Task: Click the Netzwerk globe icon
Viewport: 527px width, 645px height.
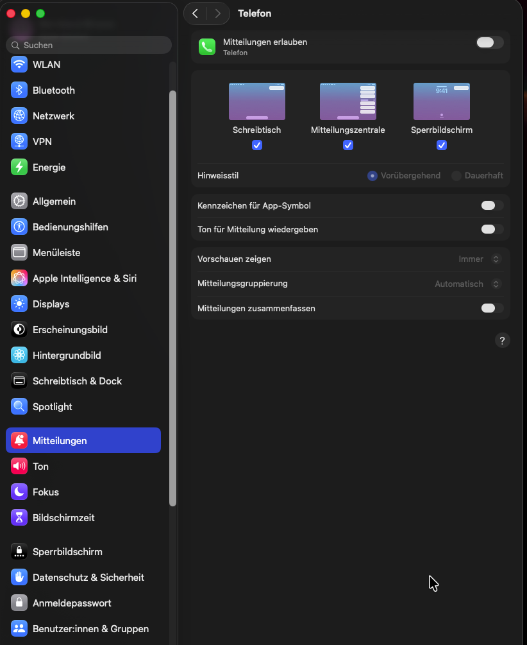Action: point(19,116)
